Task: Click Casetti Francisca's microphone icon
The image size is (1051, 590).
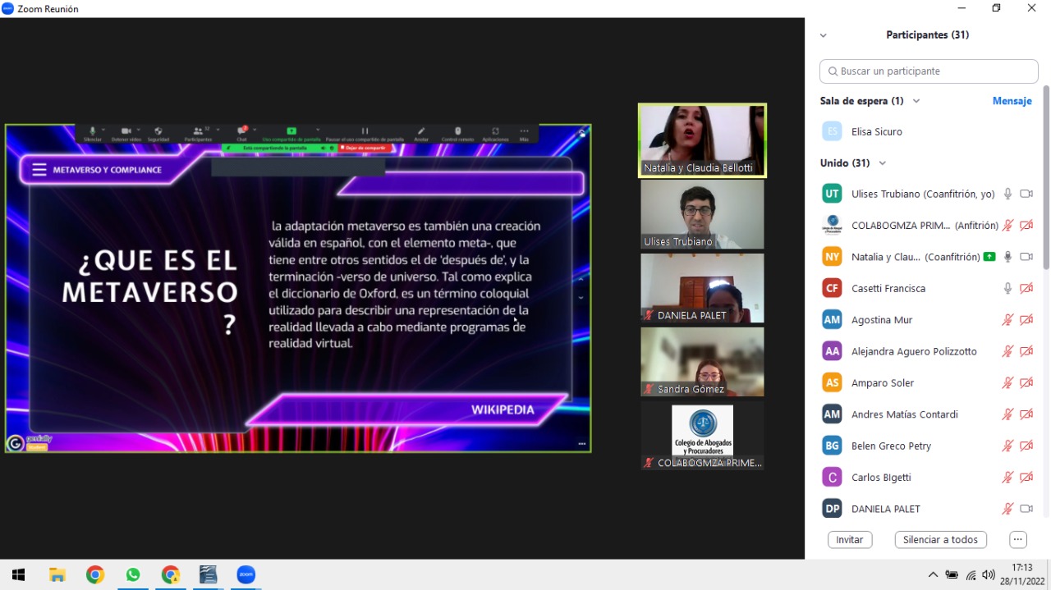Action: (x=1007, y=289)
